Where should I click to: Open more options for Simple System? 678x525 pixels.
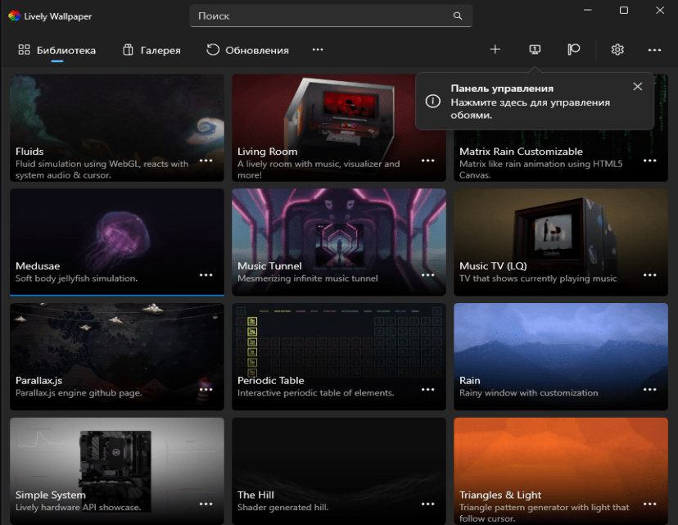[206, 504]
